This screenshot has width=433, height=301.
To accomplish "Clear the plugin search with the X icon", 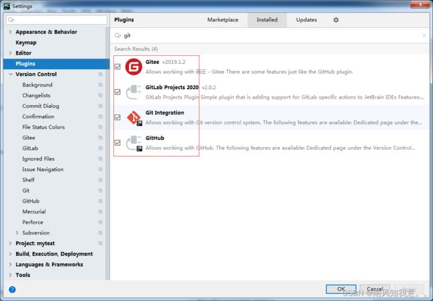I will (x=424, y=35).
